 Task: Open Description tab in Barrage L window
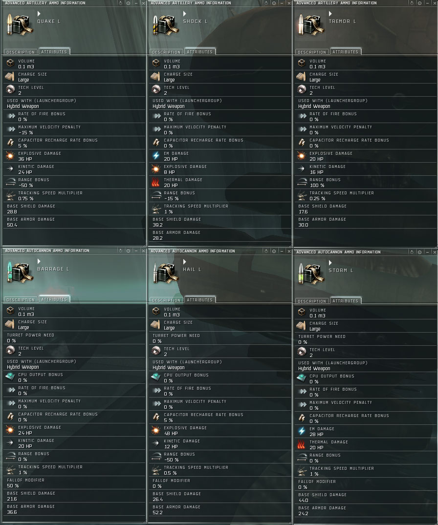21,300
